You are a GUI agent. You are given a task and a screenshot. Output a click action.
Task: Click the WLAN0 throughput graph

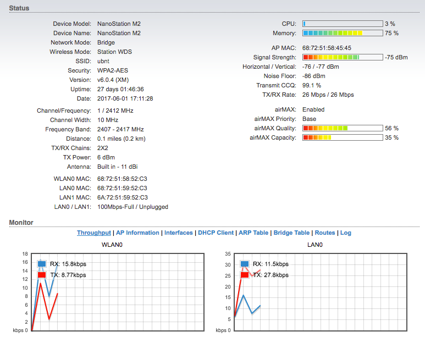(110, 302)
